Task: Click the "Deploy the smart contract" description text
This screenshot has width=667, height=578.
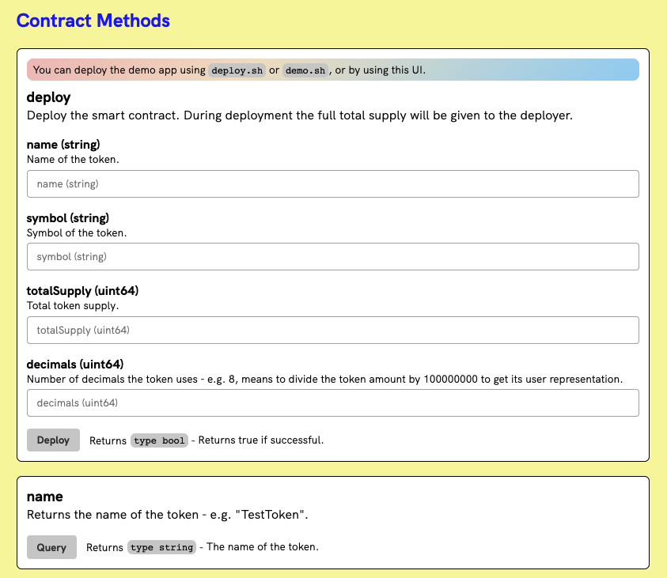Action: [299, 115]
